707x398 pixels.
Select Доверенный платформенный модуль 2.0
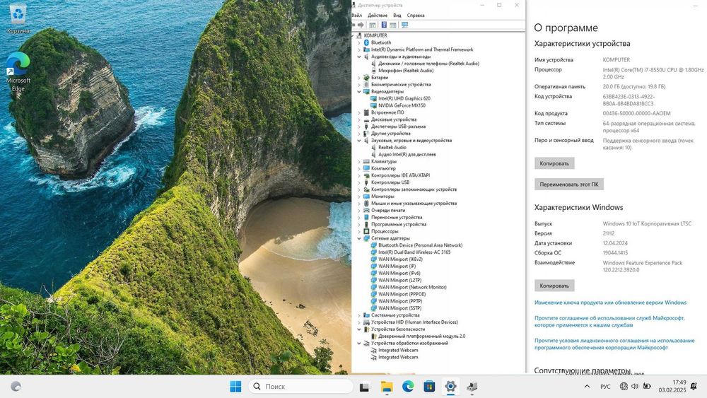click(421, 336)
